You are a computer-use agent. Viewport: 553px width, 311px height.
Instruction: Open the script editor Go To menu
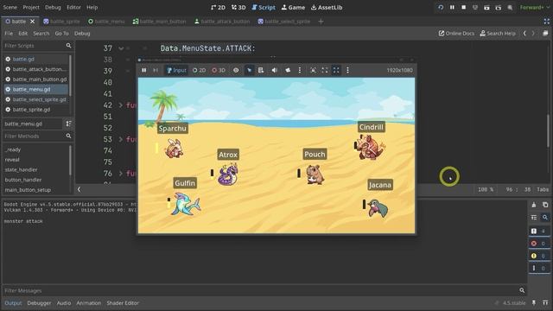(x=61, y=33)
